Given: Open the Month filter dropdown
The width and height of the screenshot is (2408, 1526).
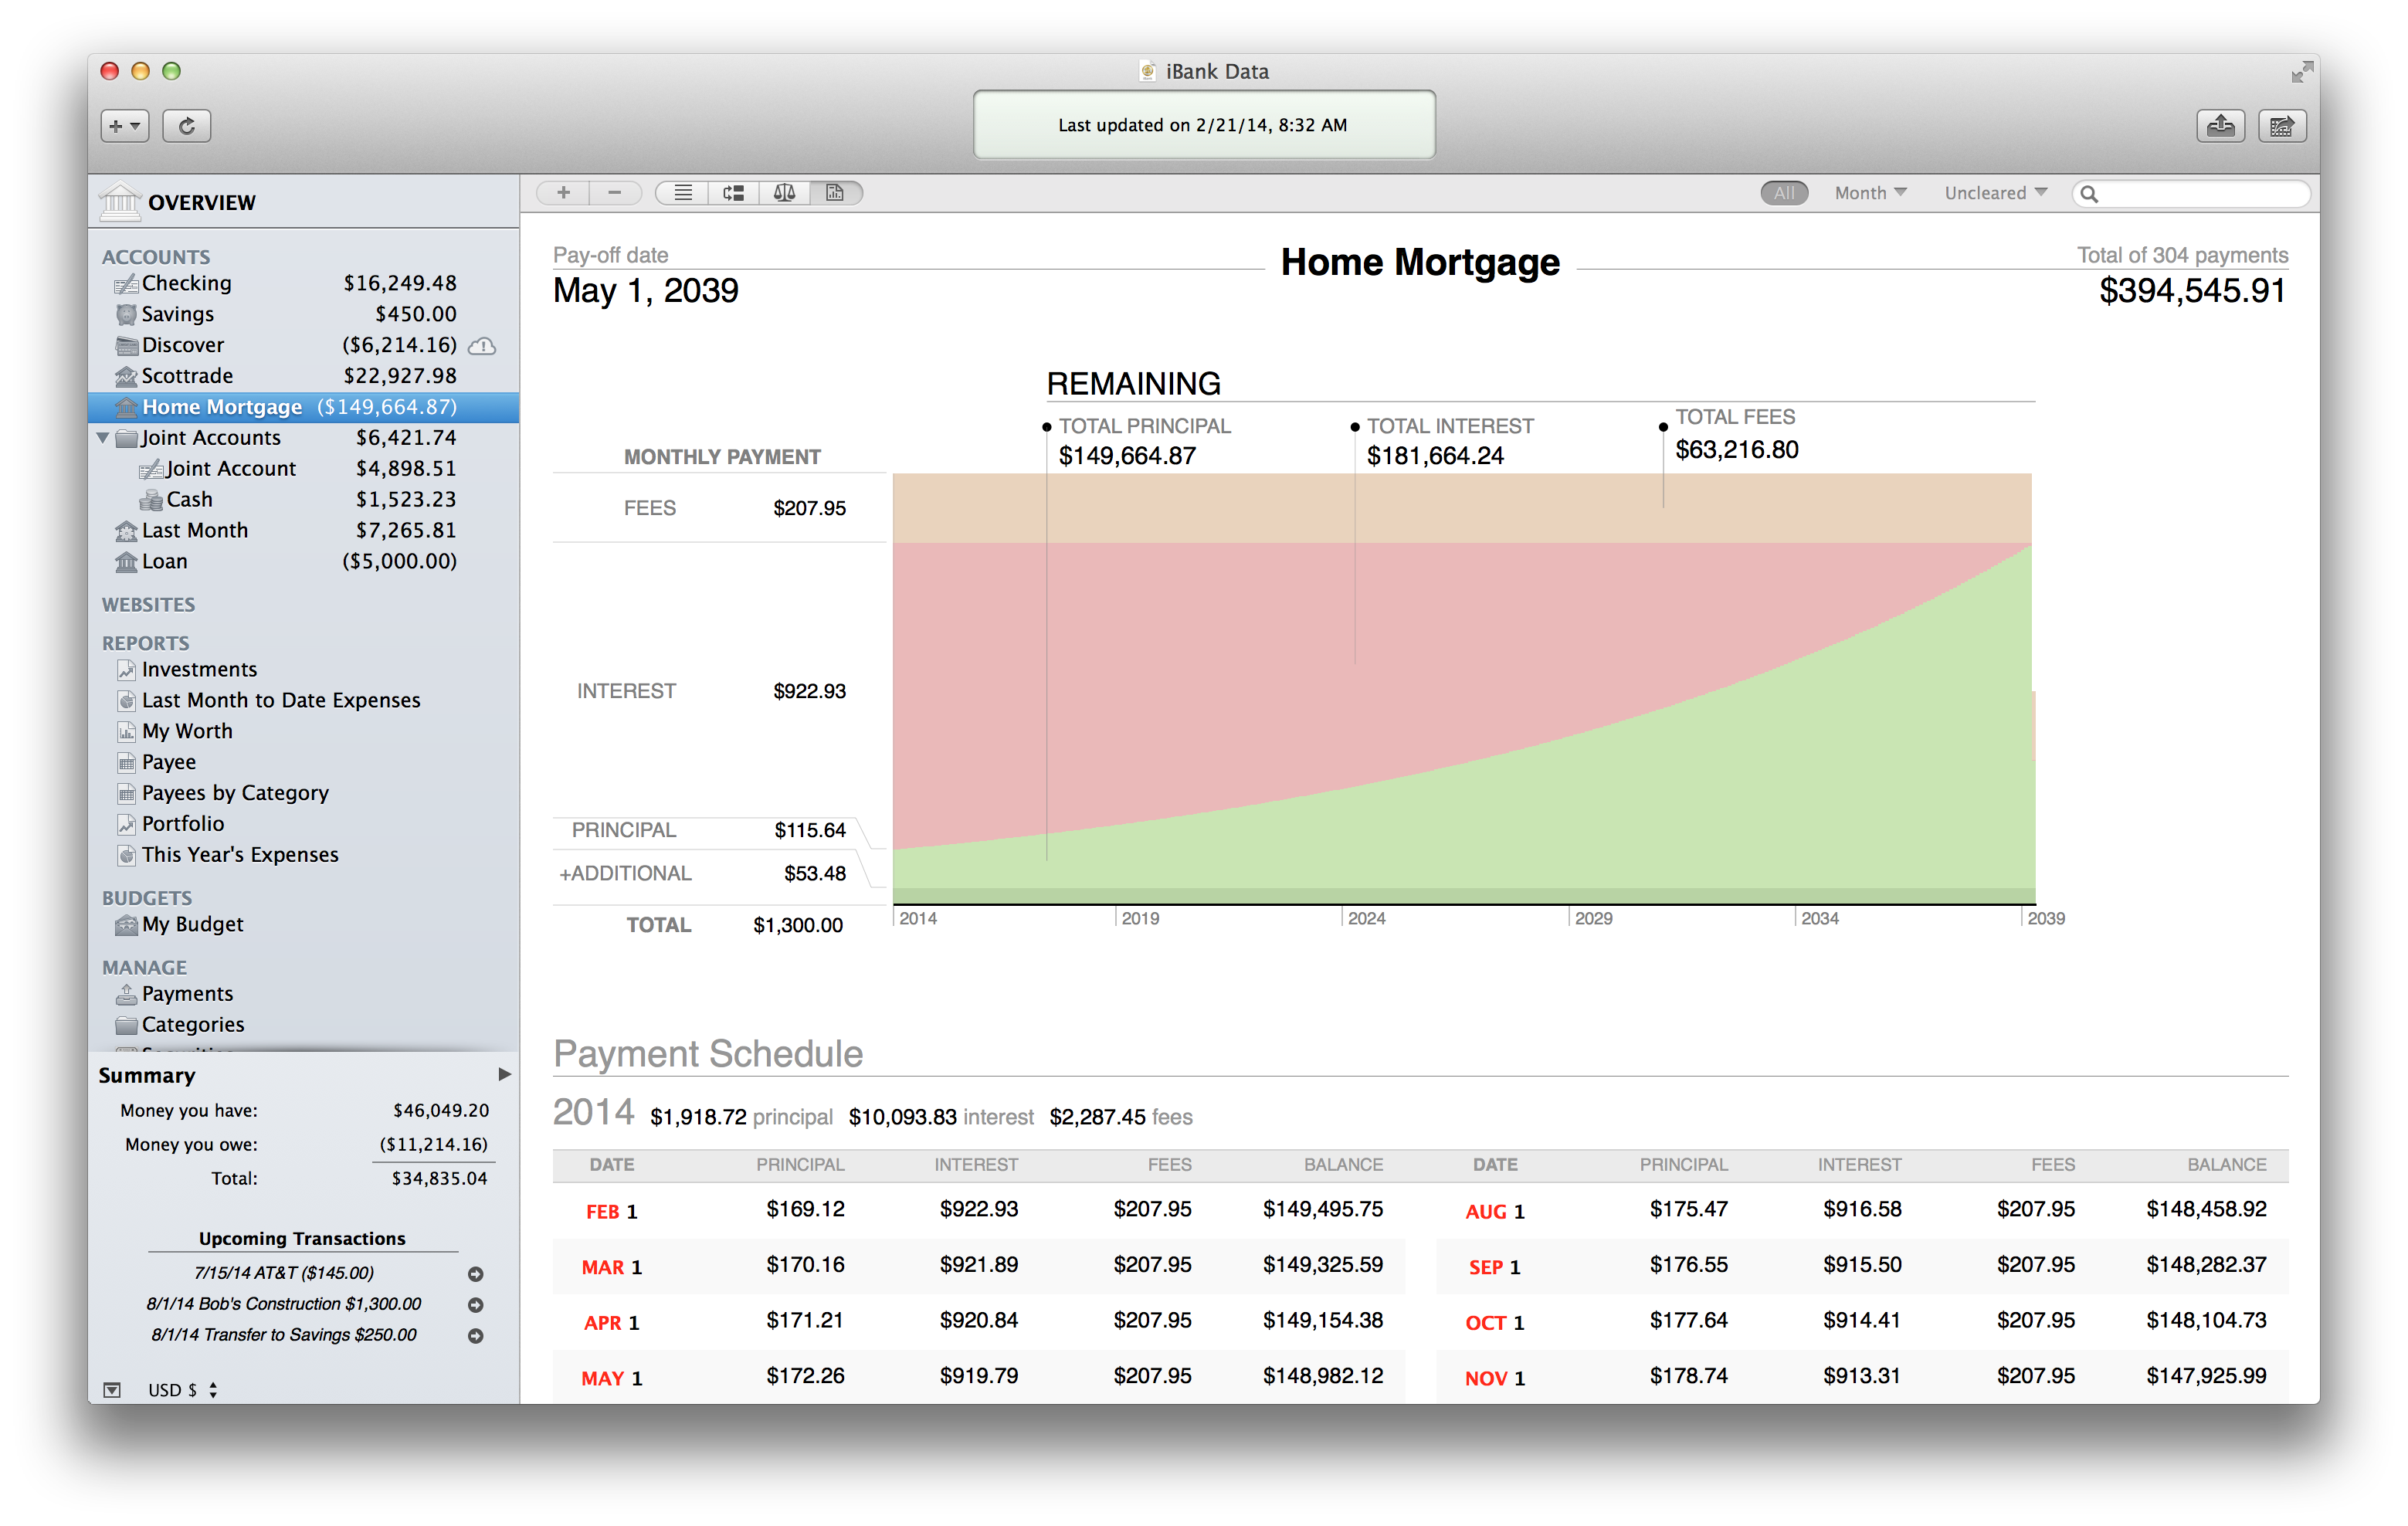Looking at the screenshot, I should pos(1870,193).
